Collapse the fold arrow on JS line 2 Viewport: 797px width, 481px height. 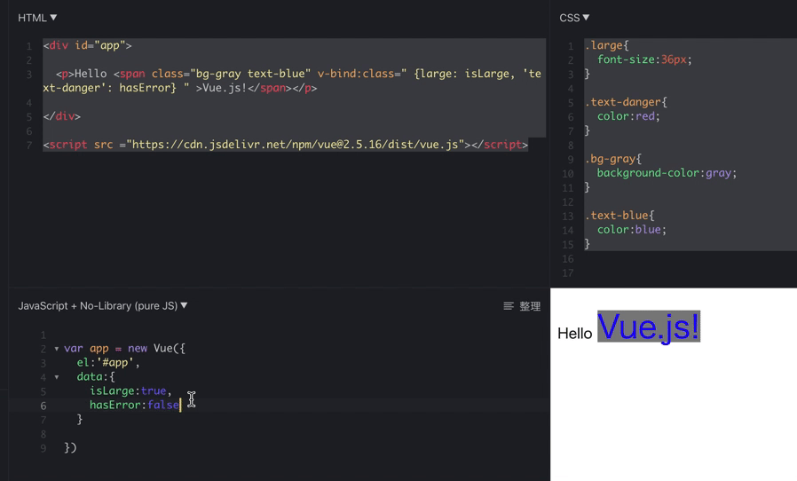pyautogui.click(x=57, y=349)
